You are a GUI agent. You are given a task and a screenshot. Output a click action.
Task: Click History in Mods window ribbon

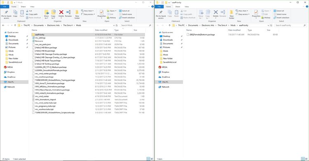point(111,18)
